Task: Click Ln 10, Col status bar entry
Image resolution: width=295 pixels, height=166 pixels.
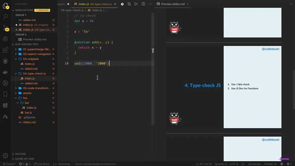Action: [204, 164]
